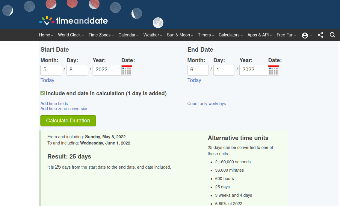Viewport: 340px width, 206px height.
Task: Open the Free Fun menu item
Action: point(285,35)
